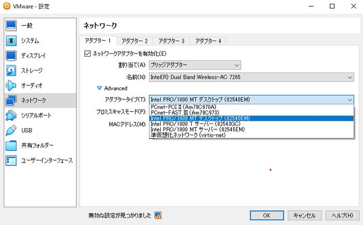Viewport: 363px width, 225px height.
Task: Click the キャンセル button
Action: [x=304, y=215]
